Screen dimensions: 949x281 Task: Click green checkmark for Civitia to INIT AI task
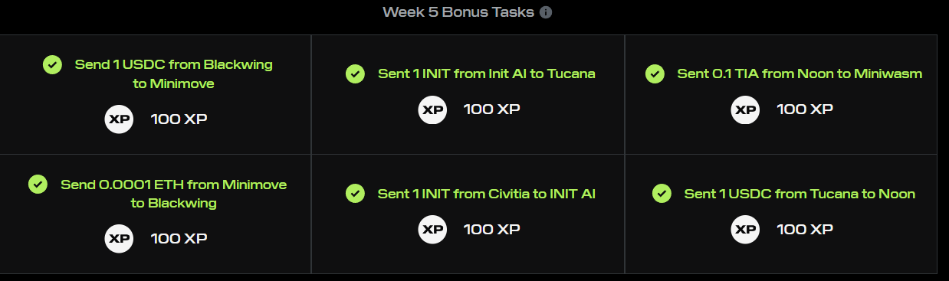355,193
